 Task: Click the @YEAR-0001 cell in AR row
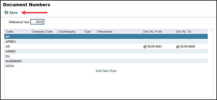point(153,47)
